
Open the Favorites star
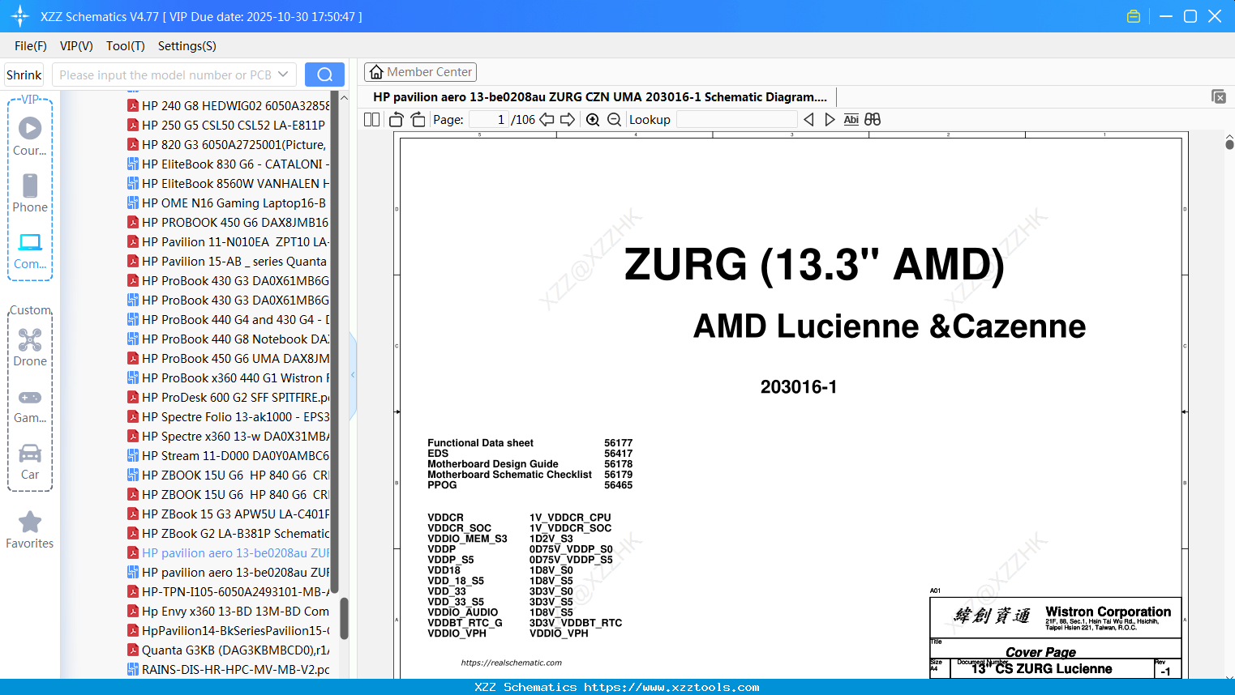[x=30, y=530]
